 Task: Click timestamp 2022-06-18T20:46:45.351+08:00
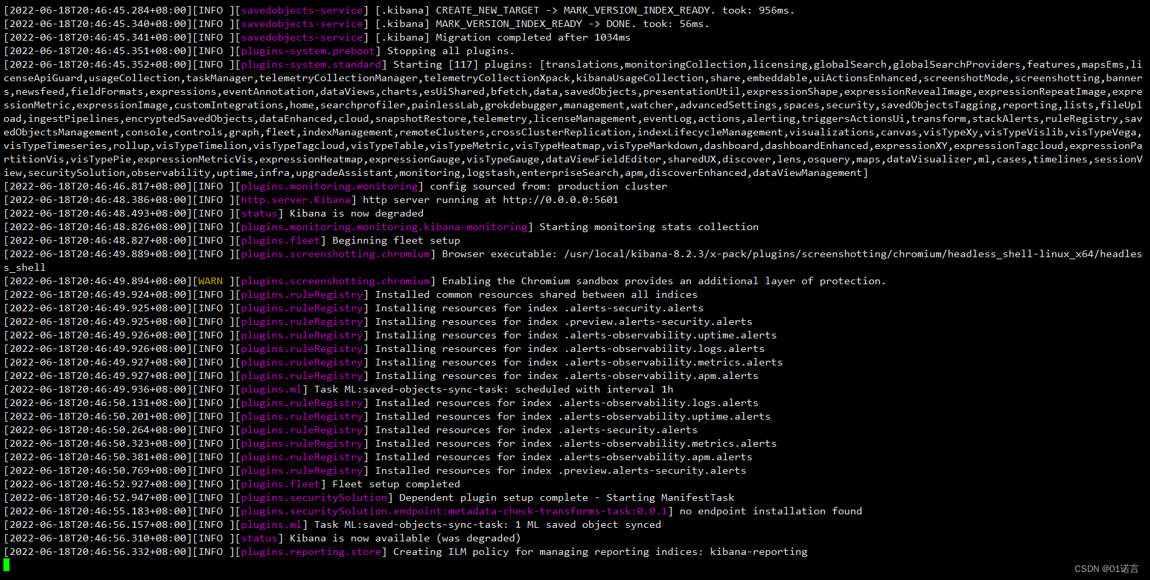(x=97, y=51)
